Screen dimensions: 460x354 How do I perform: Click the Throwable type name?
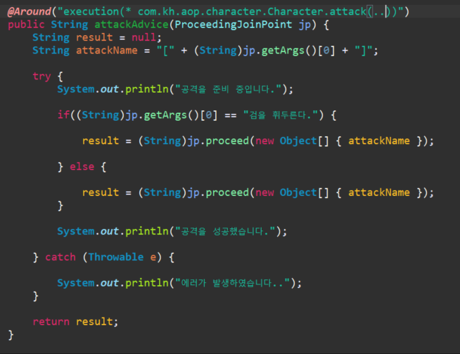[x=116, y=257]
